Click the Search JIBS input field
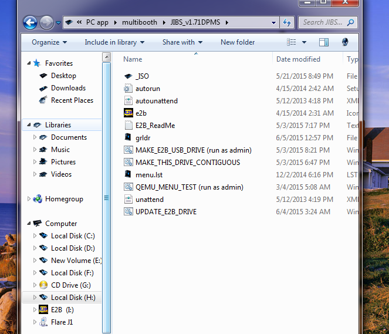The width and height of the screenshot is (389, 334). pyautogui.click(x=327, y=22)
